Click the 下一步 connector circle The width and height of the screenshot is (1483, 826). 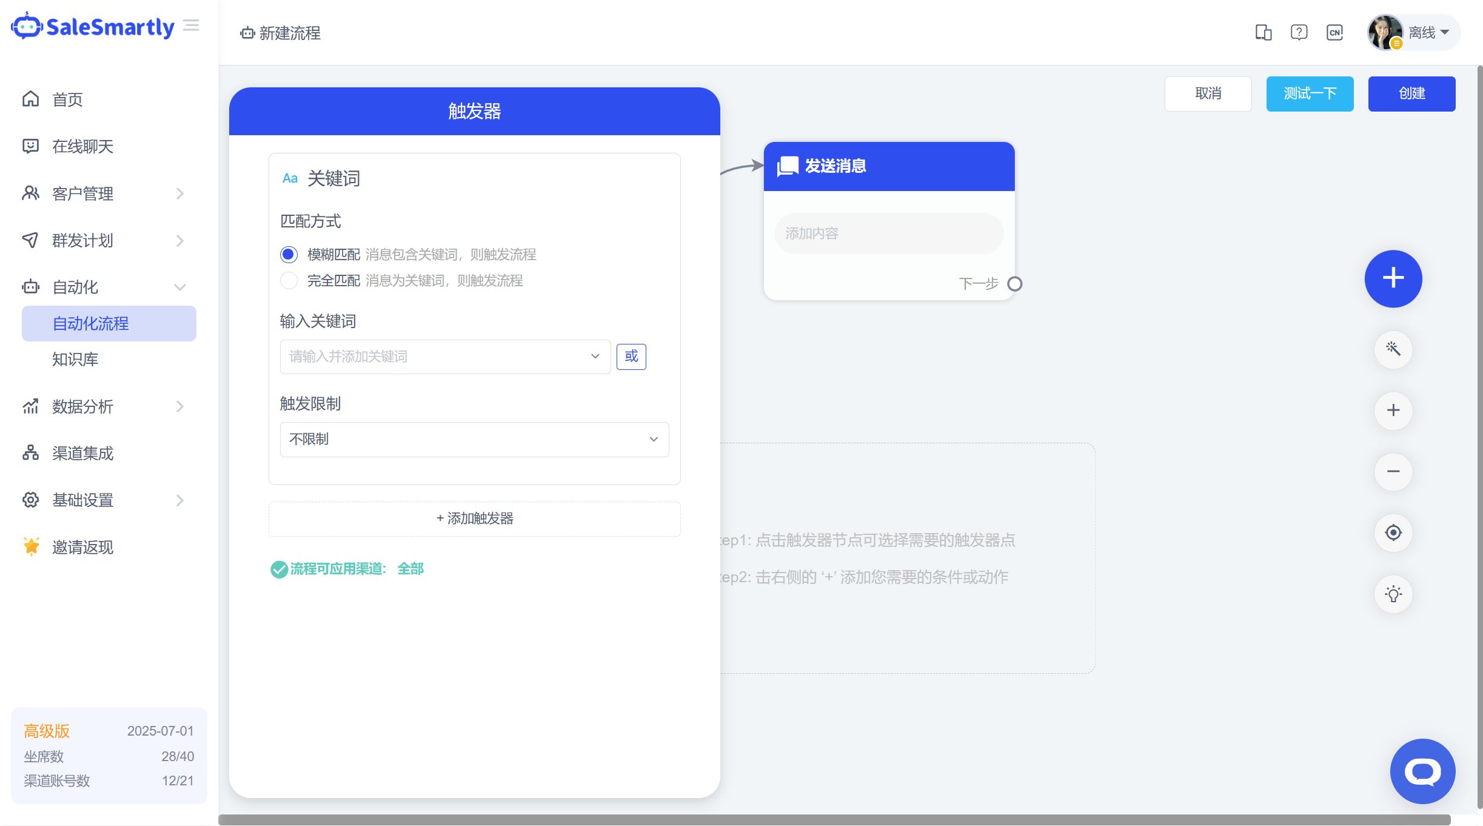click(1014, 284)
